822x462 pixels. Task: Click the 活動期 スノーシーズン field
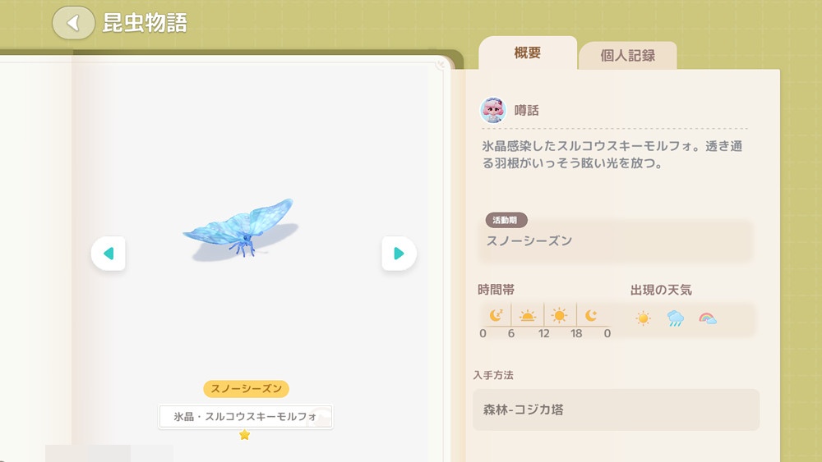click(x=616, y=239)
